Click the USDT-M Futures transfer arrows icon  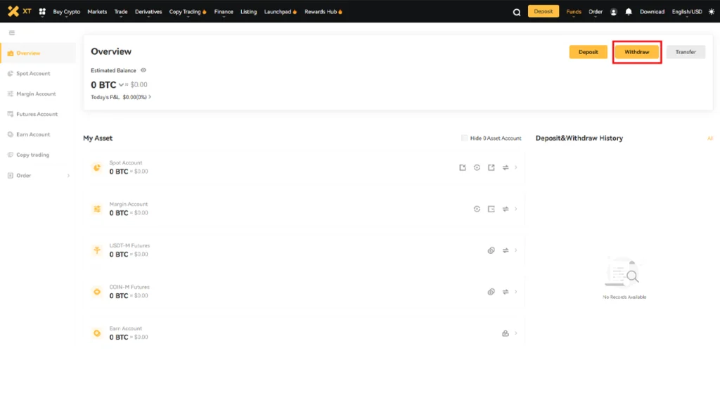point(506,250)
